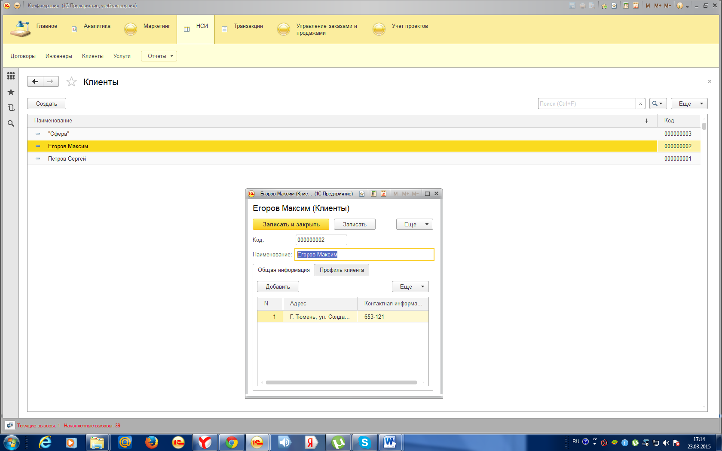This screenshot has height=451, width=722.
Task: Expand the Отчеты dropdown
Action: (159, 56)
